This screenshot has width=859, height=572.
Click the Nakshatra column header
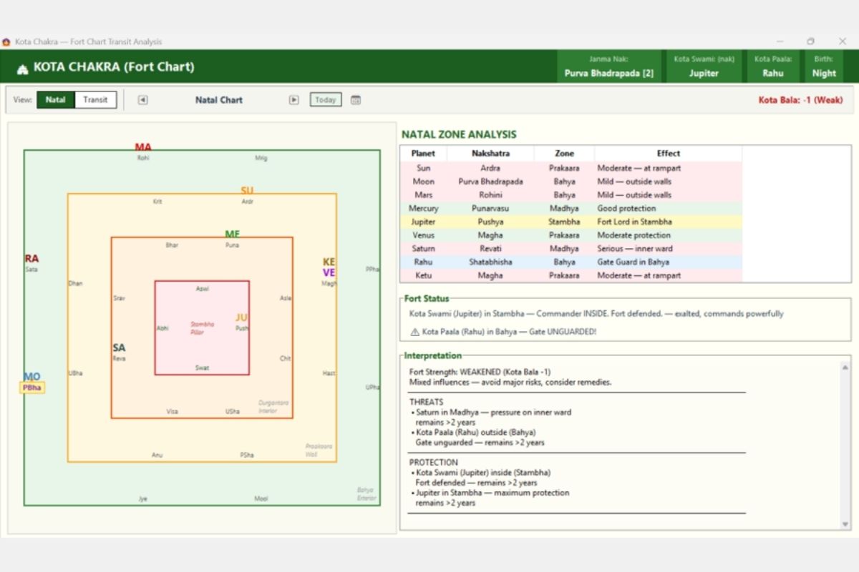490,153
